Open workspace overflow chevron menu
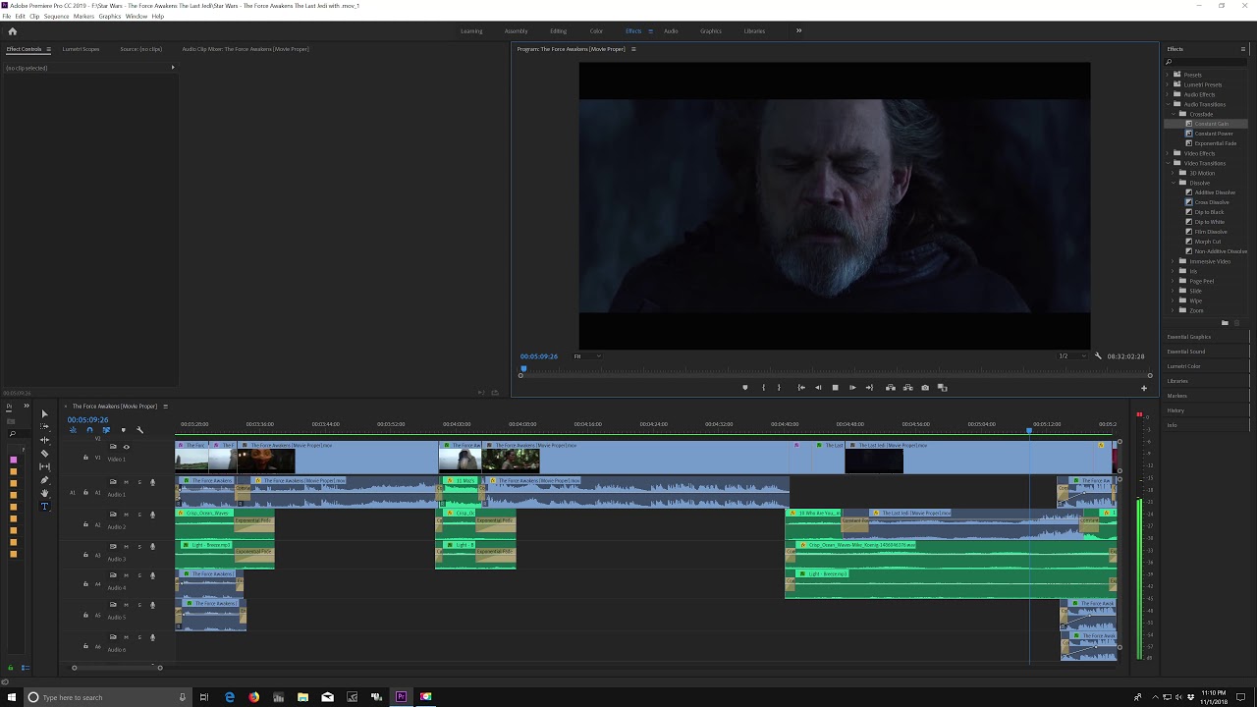This screenshot has height=707, width=1257. tap(798, 30)
